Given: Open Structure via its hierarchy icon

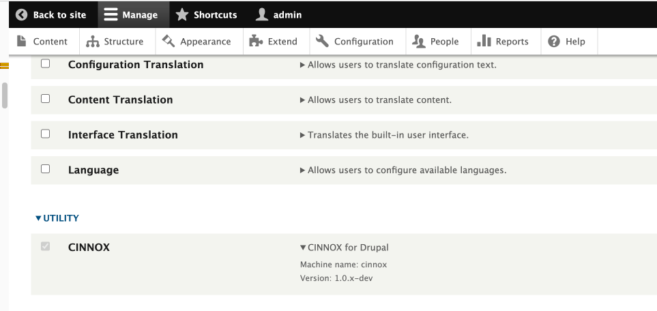Looking at the screenshot, I should point(93,42).
